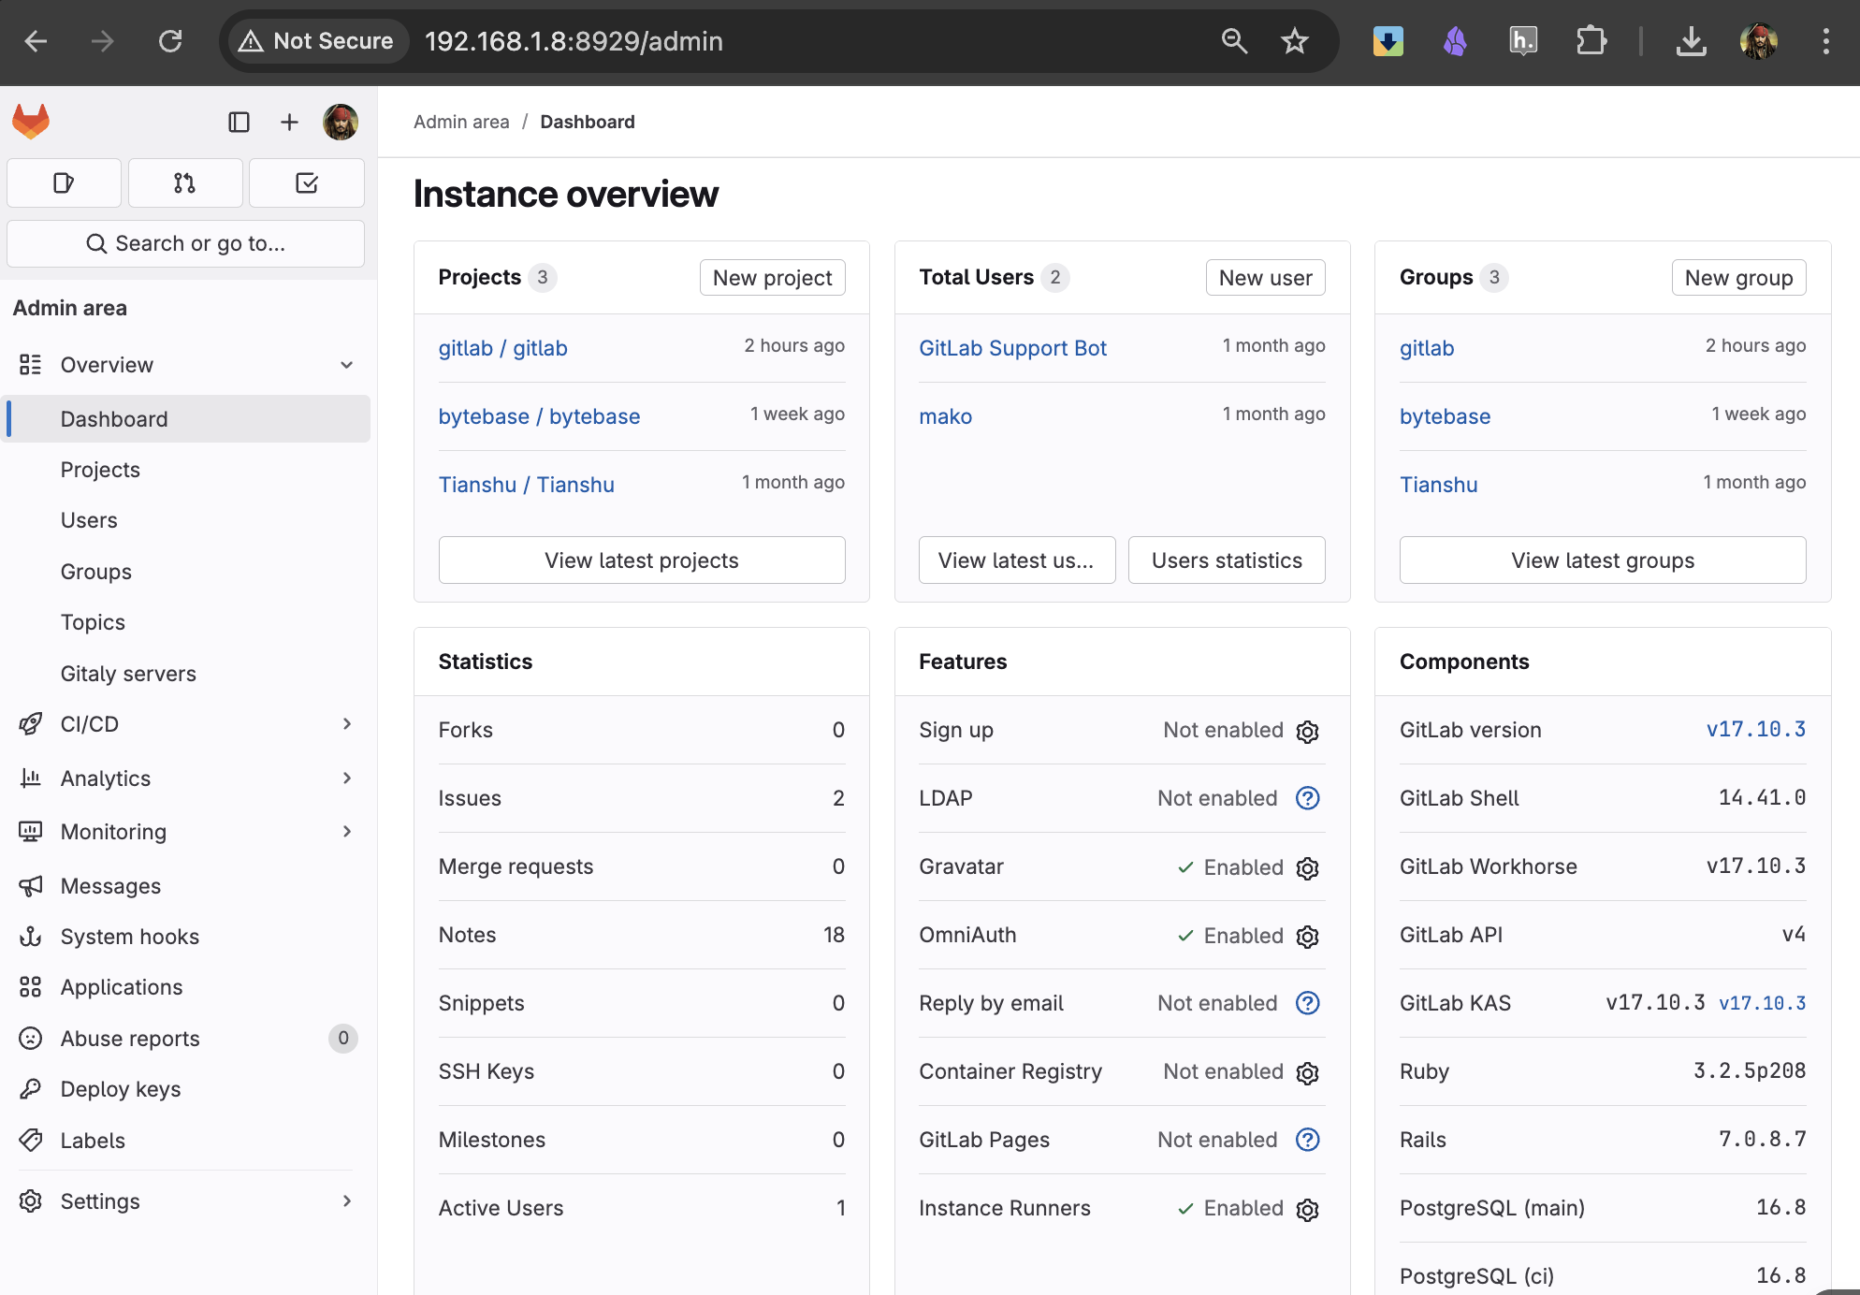Open Labels in sidebar
The width and height of the screenshot is (1860, 1295).
[x=187, y=1141]
